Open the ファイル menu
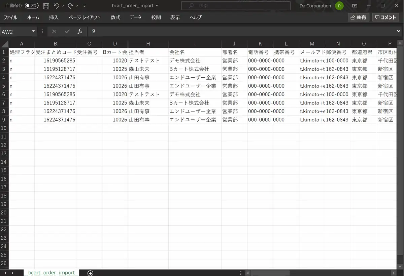The height and width of the screenshot is (276, 404). (x=10, y=17)
